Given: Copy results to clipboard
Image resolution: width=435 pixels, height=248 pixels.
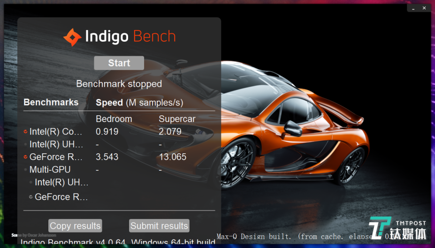Looking at the screenshot, I should (75, 225).
